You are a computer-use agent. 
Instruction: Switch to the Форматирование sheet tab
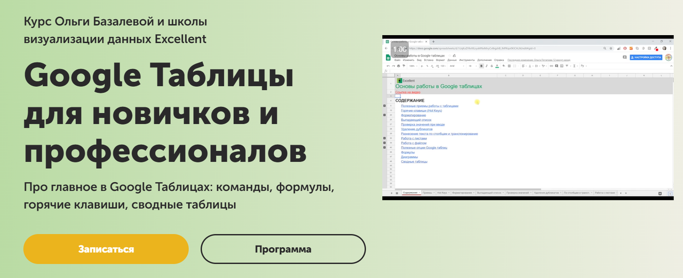click(x=463, y=193)
